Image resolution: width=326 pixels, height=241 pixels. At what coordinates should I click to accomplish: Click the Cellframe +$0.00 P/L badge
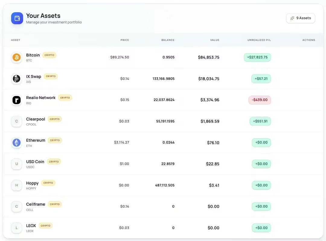tap(261, 207)
